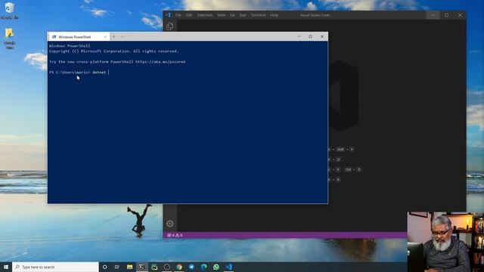Open the Edit menu in VS Code
Screen dimensions: 484x272
[x=189, y=15]
